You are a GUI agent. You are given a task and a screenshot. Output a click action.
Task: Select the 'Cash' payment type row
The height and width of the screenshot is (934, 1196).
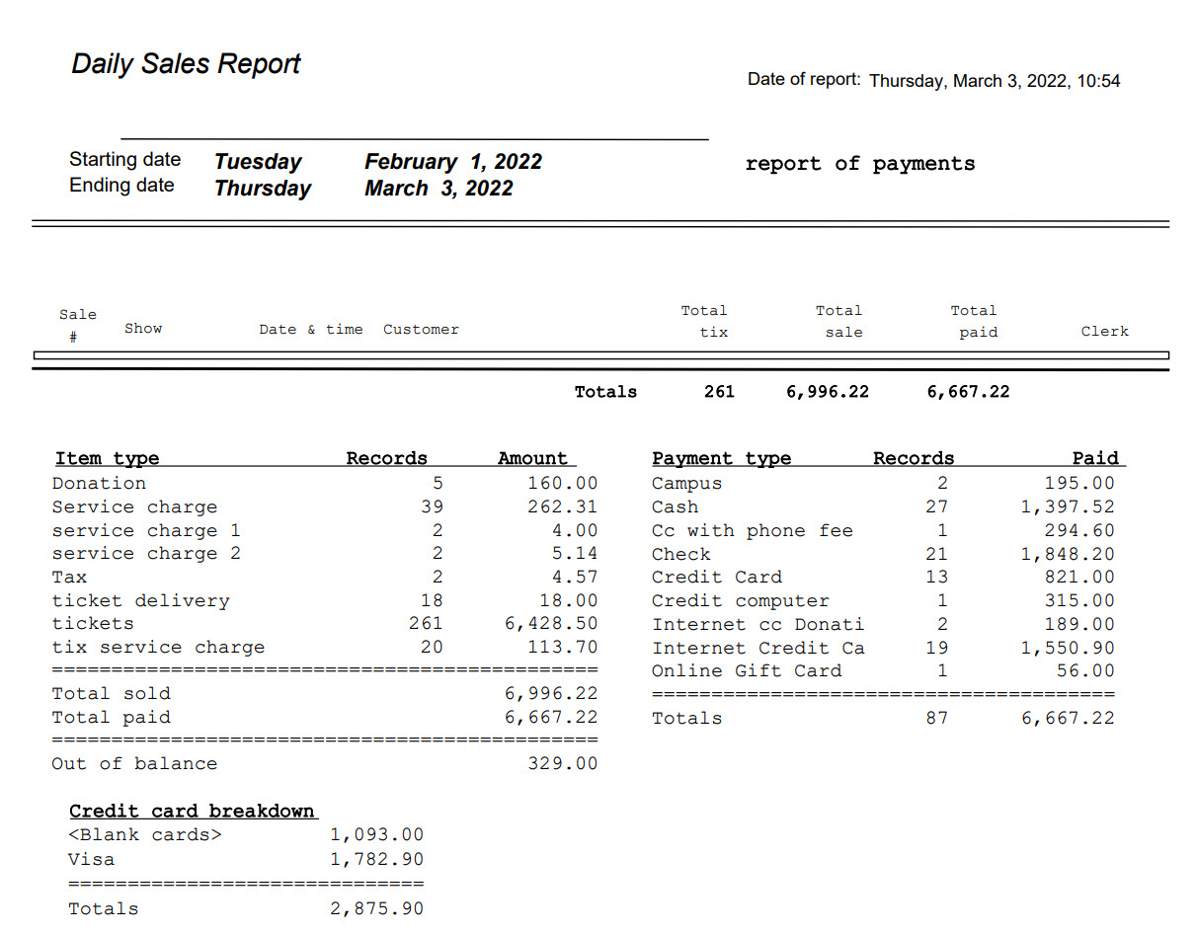pos(675,507)
